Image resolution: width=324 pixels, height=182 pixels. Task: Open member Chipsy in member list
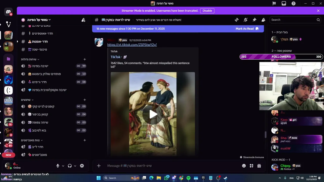296,167
